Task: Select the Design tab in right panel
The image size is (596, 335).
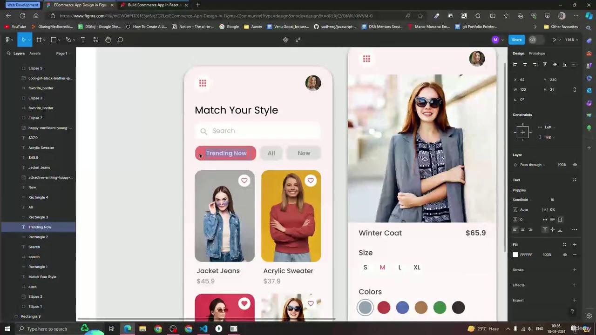Action: [x=518, y=54]
